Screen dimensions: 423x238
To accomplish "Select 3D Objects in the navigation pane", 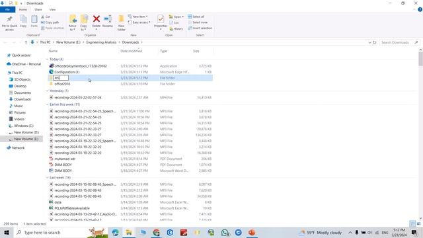I will [22, 79].
